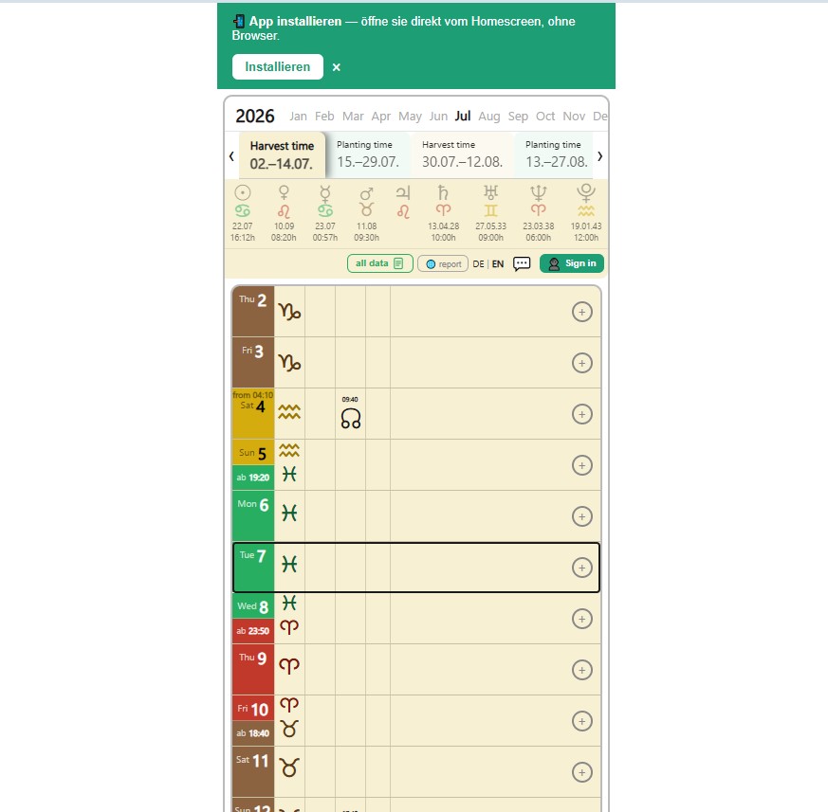The image size is (828, 812).
Task: Add entry for Wed 8
Action: point(582,619)
